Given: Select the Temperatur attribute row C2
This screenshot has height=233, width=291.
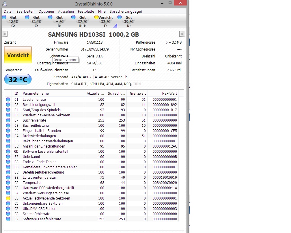Looking at the screenshot, I should coord(92,182).
